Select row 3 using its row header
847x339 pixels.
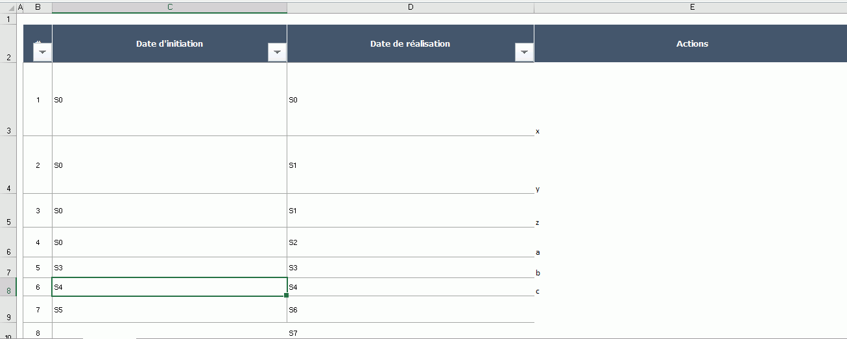click(x=8, y=99)
